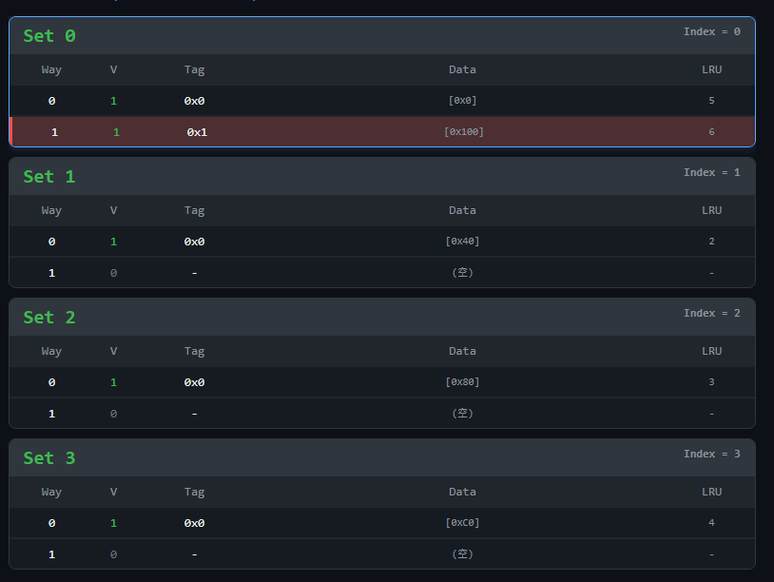
Task: Click the "Index = 3" label
Action: 711,455
